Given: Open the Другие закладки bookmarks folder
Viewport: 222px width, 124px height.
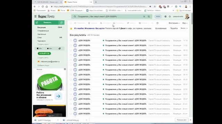Looking at the screenshot, I should [x=184, y=11].
